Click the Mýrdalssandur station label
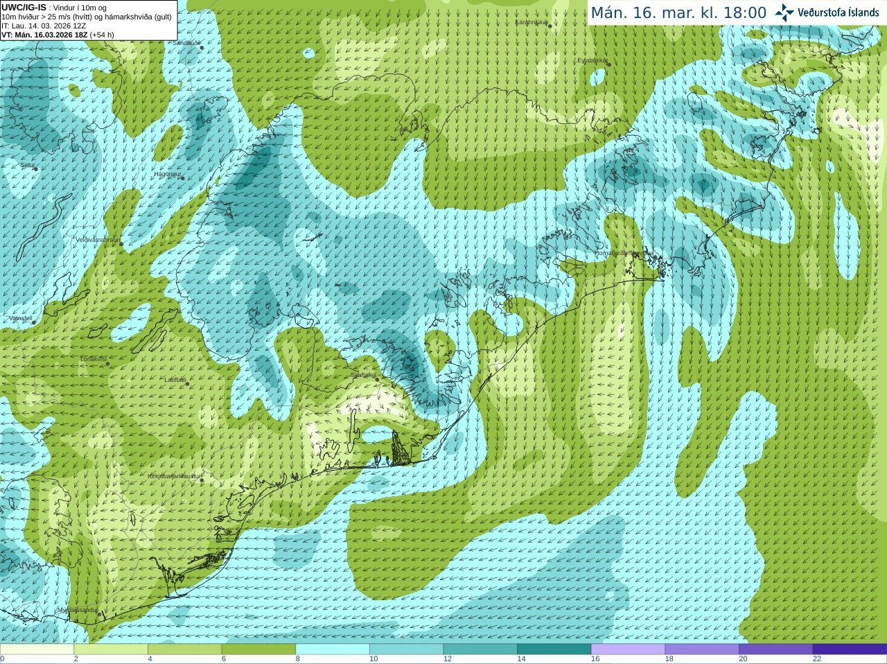 click(78, 610)
